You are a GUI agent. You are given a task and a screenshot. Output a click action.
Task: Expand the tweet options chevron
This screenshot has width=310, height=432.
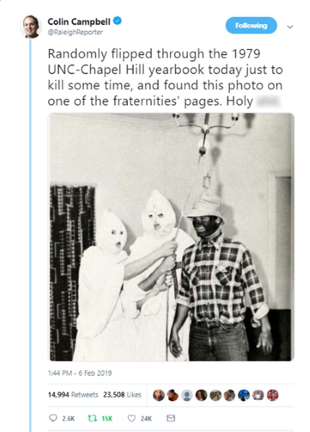290,27
